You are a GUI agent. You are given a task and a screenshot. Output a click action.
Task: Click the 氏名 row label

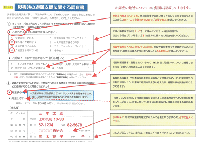click(x=18, y=113)
